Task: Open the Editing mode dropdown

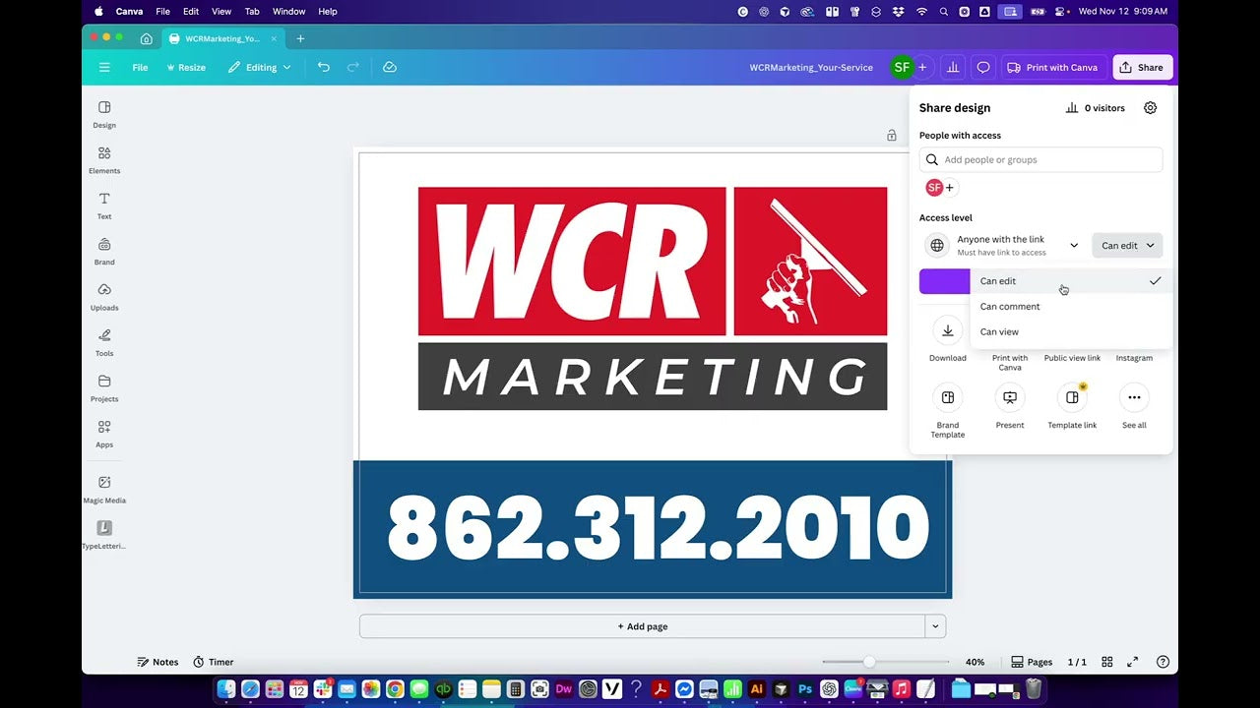Action: 260,67
